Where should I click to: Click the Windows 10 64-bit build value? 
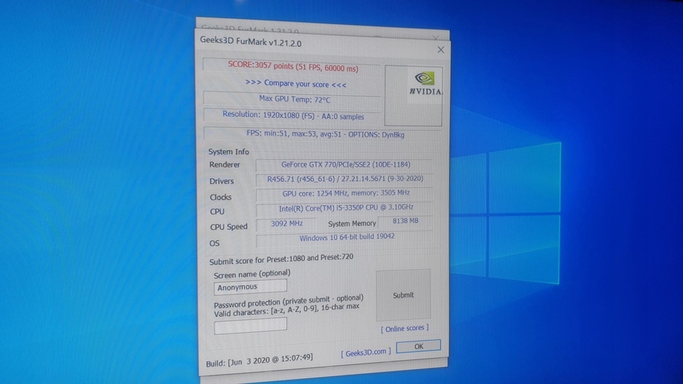coord(347,237)
